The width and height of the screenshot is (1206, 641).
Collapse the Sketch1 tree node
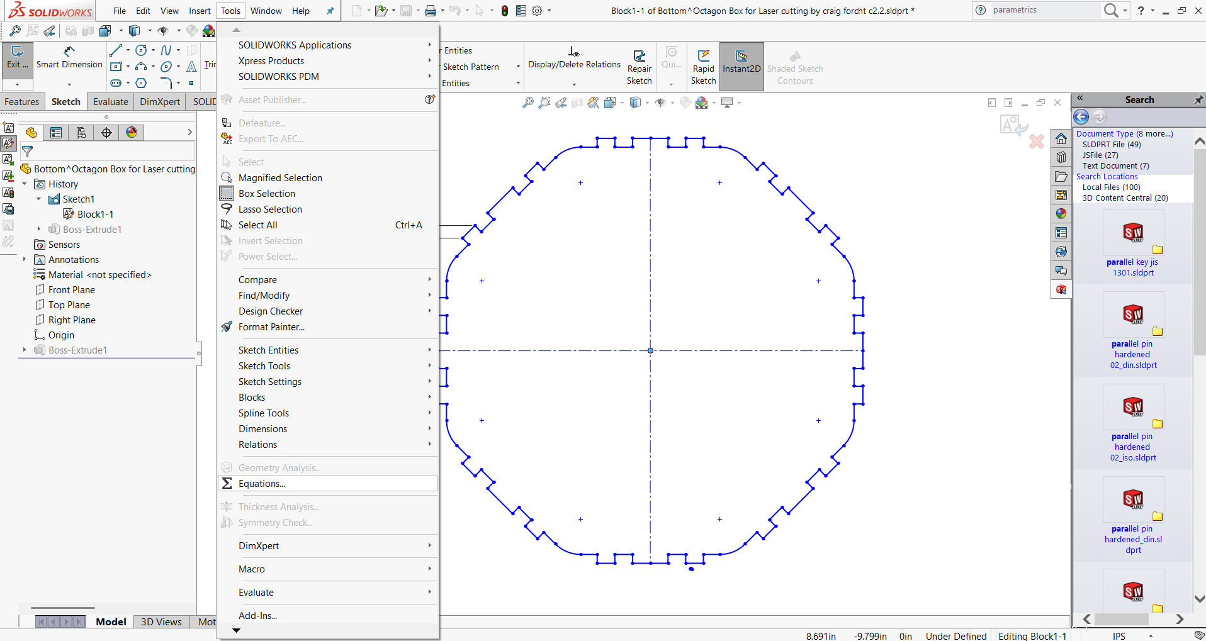click(x=39, y=199)
